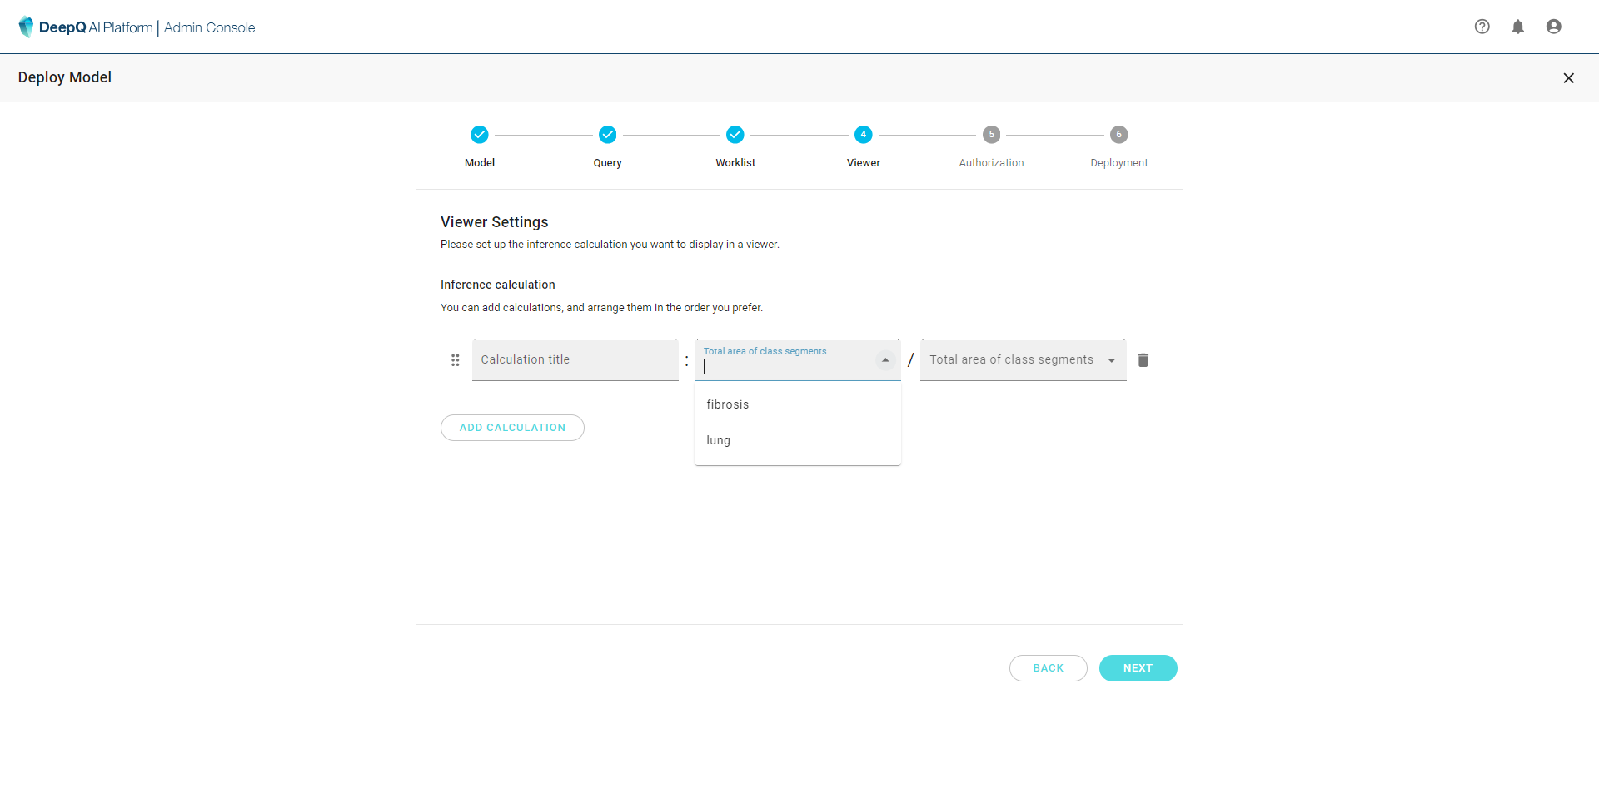Grab the calculation row drag handle
This screenshot has height=793, width=1599.
pyautogui.click(x=455, y=360)
